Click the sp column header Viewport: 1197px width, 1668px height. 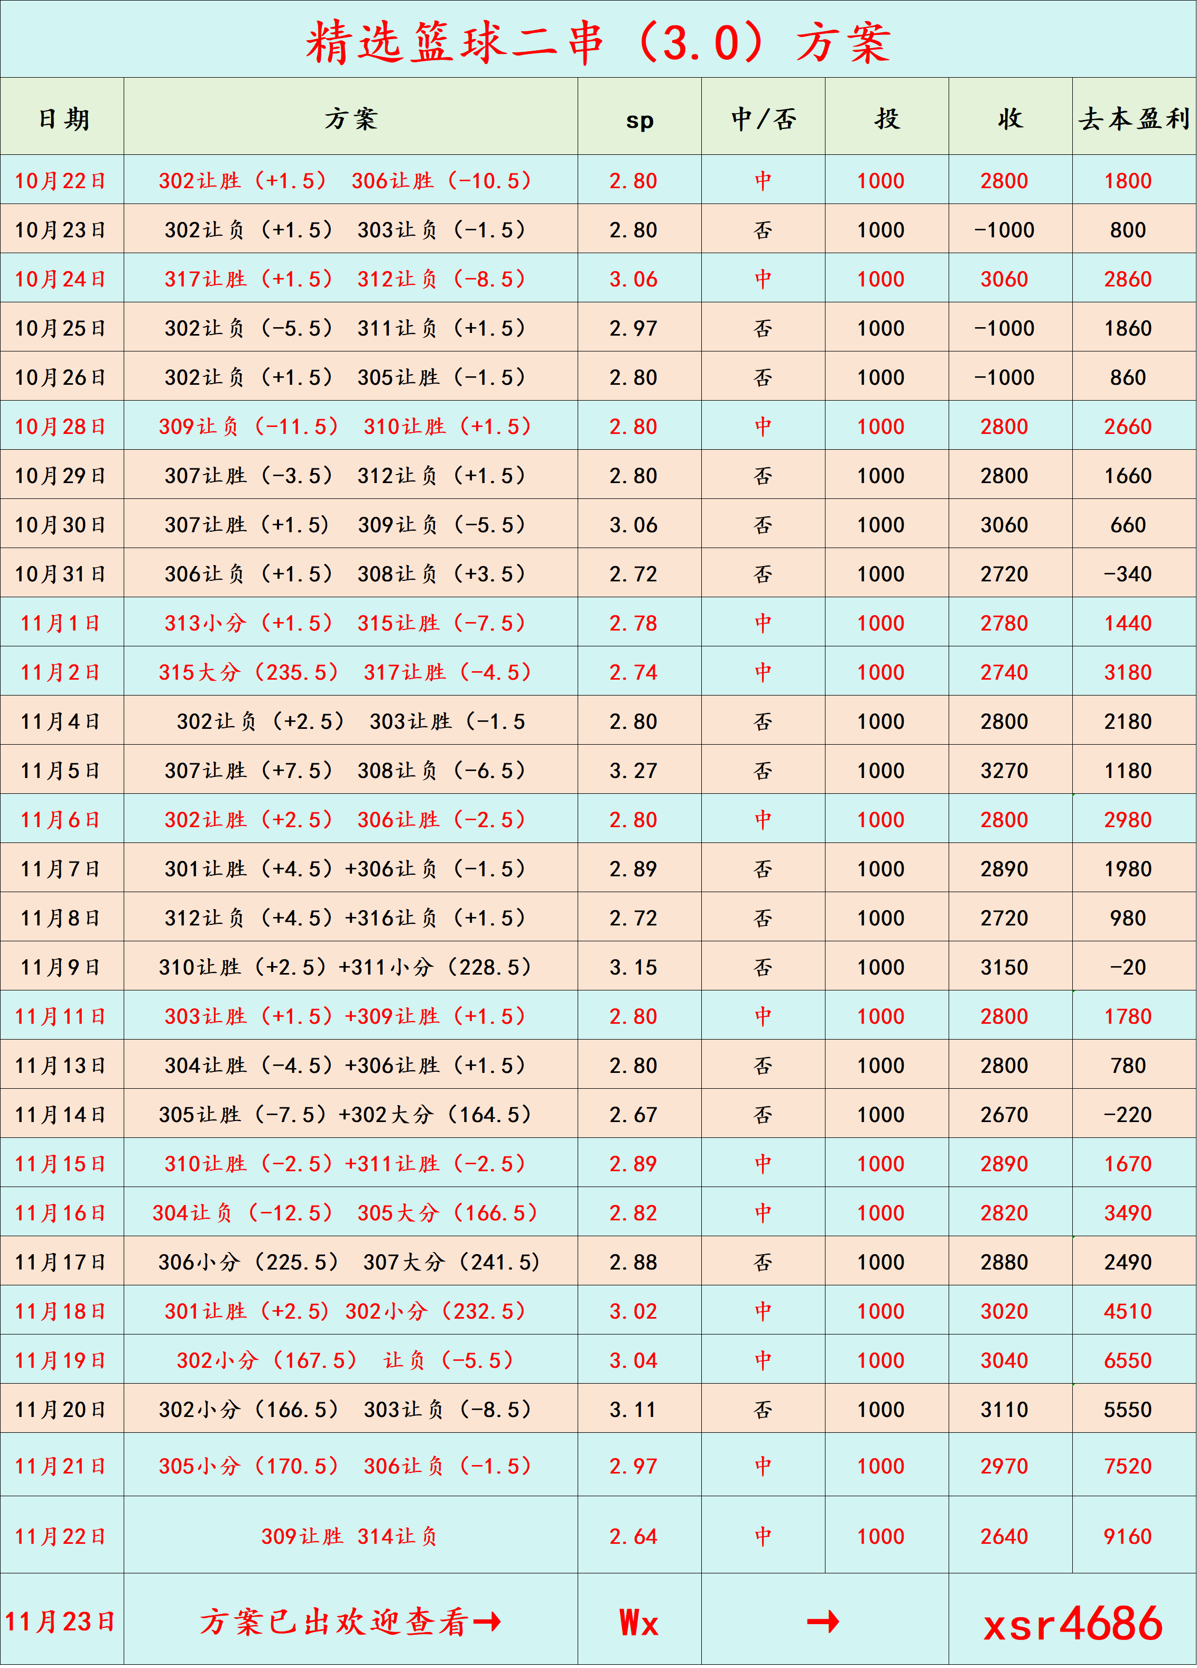(639, 120)
